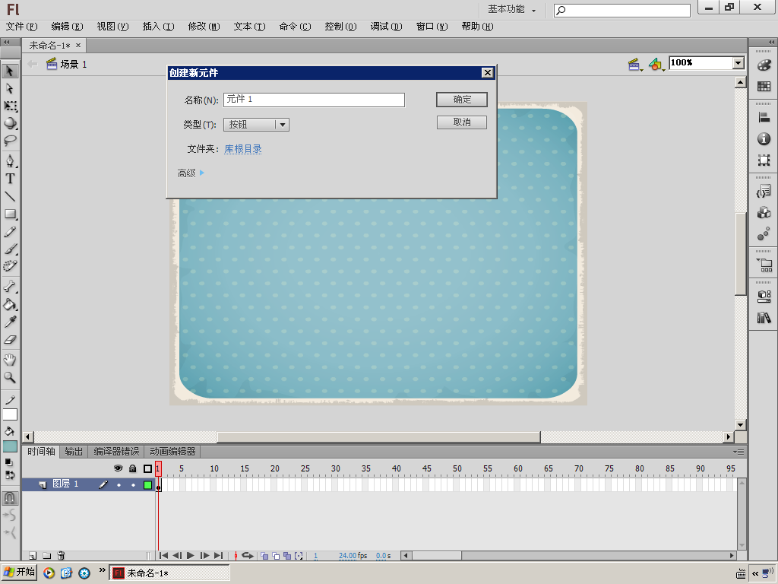The height and width of the screenshot is (584, 778).
Task: Open the Color panel palette icon
Action: click(x=764, y=65)
